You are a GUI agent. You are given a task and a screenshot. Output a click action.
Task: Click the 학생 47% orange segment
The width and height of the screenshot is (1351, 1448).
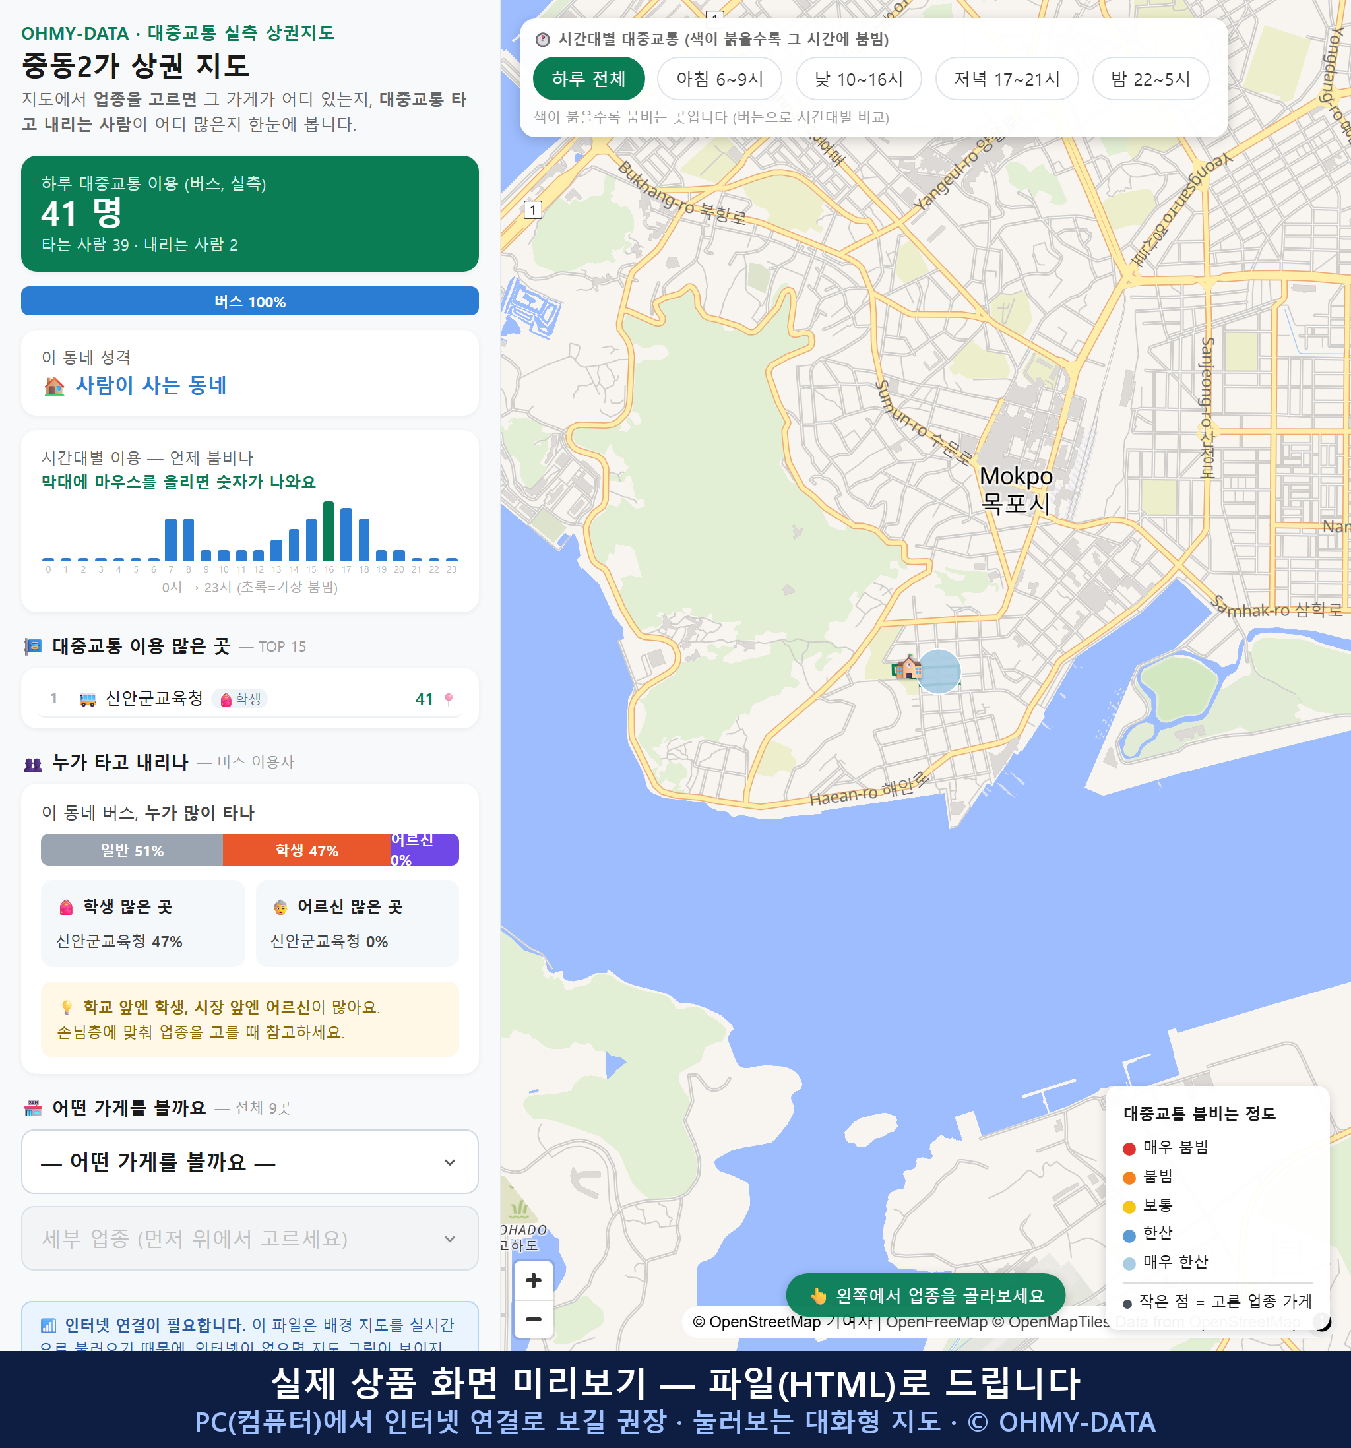point(307,850)
